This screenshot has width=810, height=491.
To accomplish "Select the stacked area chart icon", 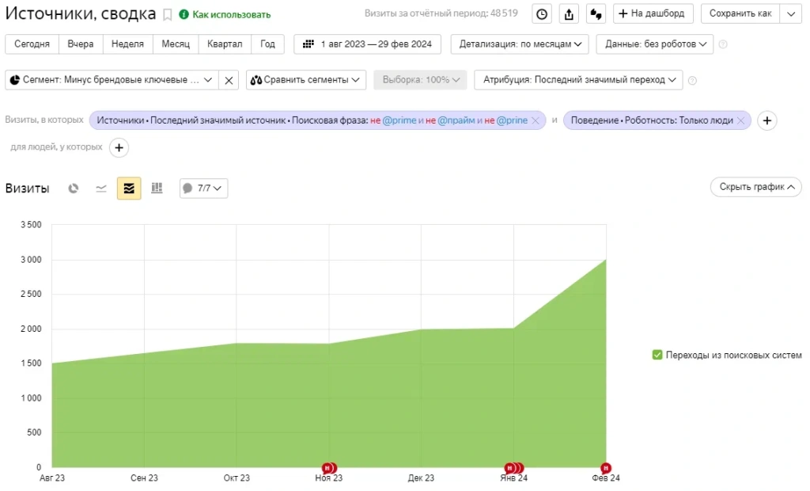I will [128, 188].
